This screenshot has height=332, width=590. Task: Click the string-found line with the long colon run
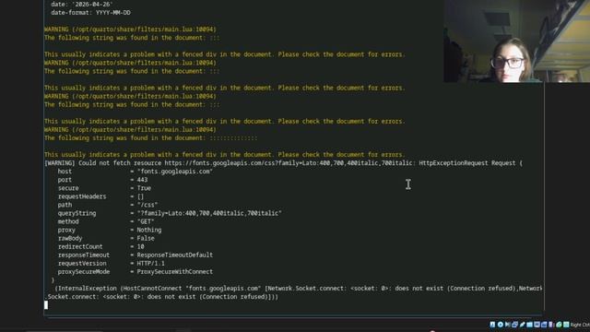point(151,137)
